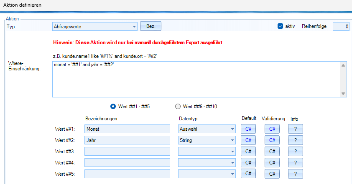Show Info help for Wert ##1

pos(296,129)
